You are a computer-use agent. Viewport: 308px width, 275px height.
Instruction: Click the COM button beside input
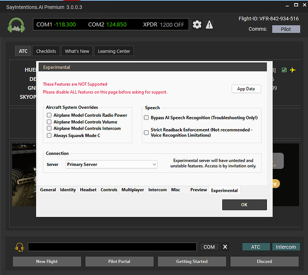click(209, 247)
